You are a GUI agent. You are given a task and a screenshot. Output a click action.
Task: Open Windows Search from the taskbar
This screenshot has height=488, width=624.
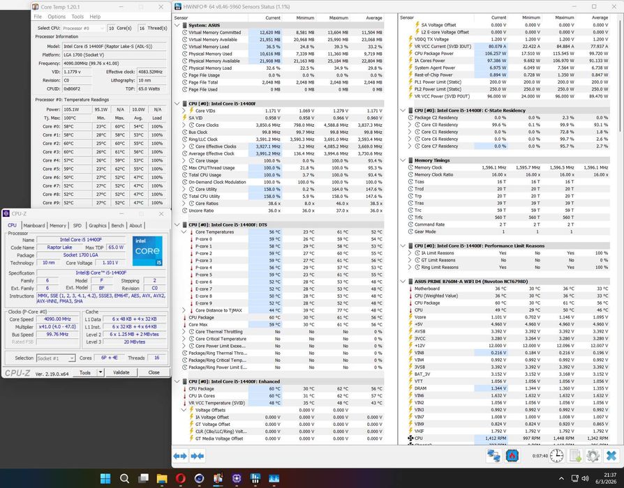(124, 478)
